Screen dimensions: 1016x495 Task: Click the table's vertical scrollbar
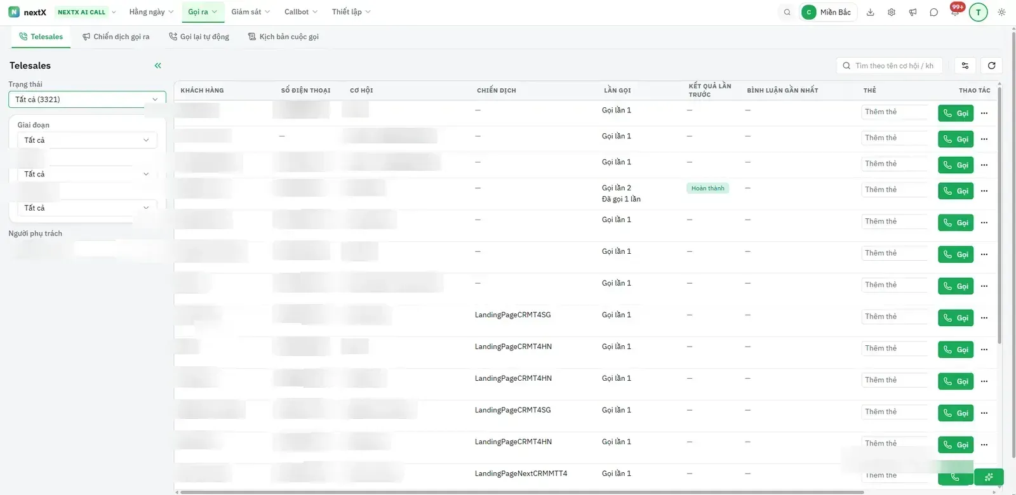[x=999, y=216]
